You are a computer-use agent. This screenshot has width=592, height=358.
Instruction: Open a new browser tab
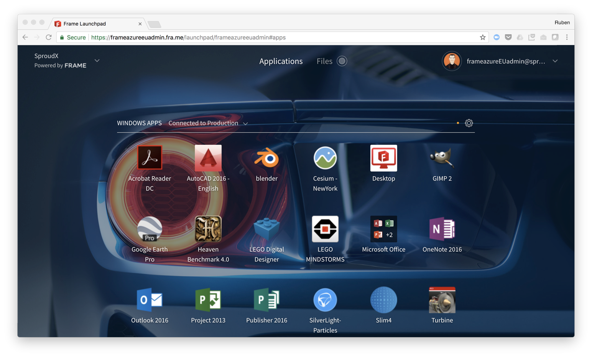[x=154, y=24]
